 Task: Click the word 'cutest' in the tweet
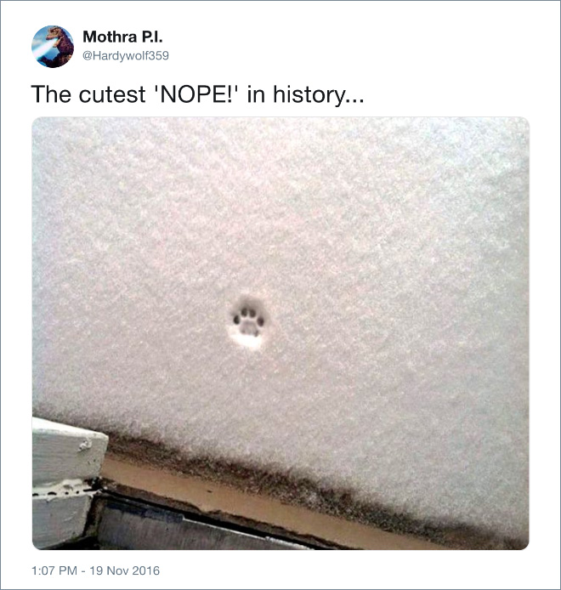point(112,94)
